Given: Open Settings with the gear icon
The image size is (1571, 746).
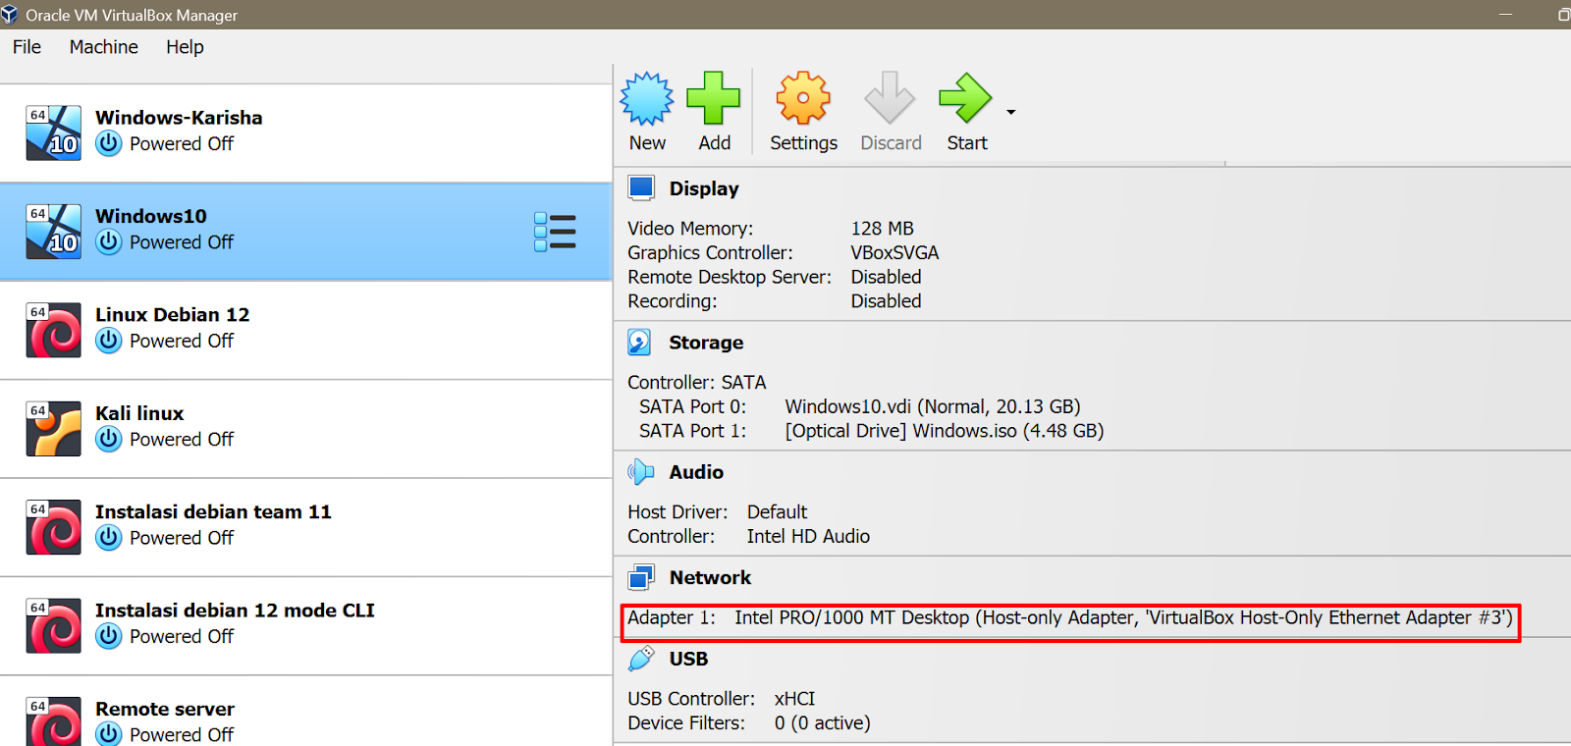Looking at the screenshot, I should coord(803,98).
